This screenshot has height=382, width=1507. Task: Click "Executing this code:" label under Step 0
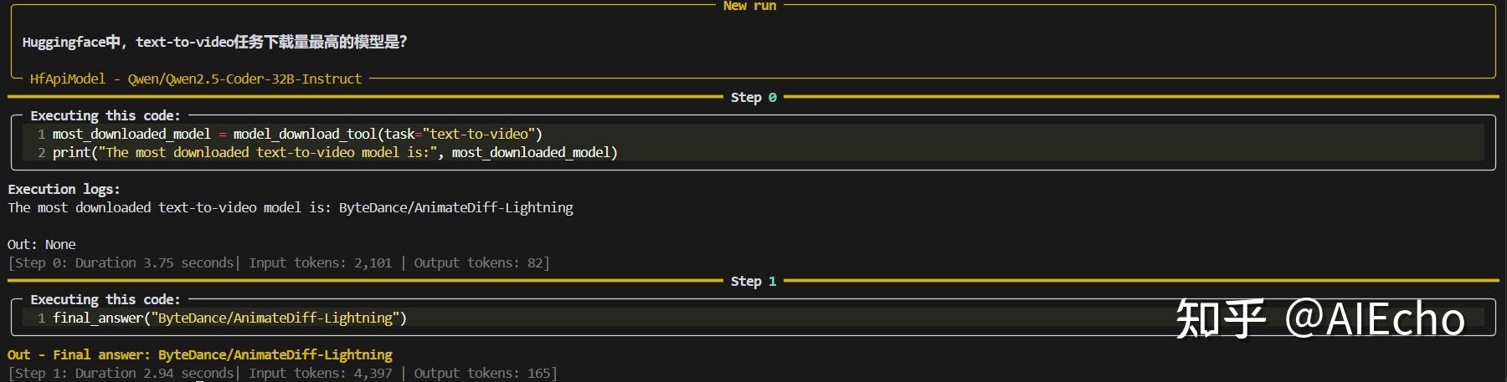click(105, 115)
